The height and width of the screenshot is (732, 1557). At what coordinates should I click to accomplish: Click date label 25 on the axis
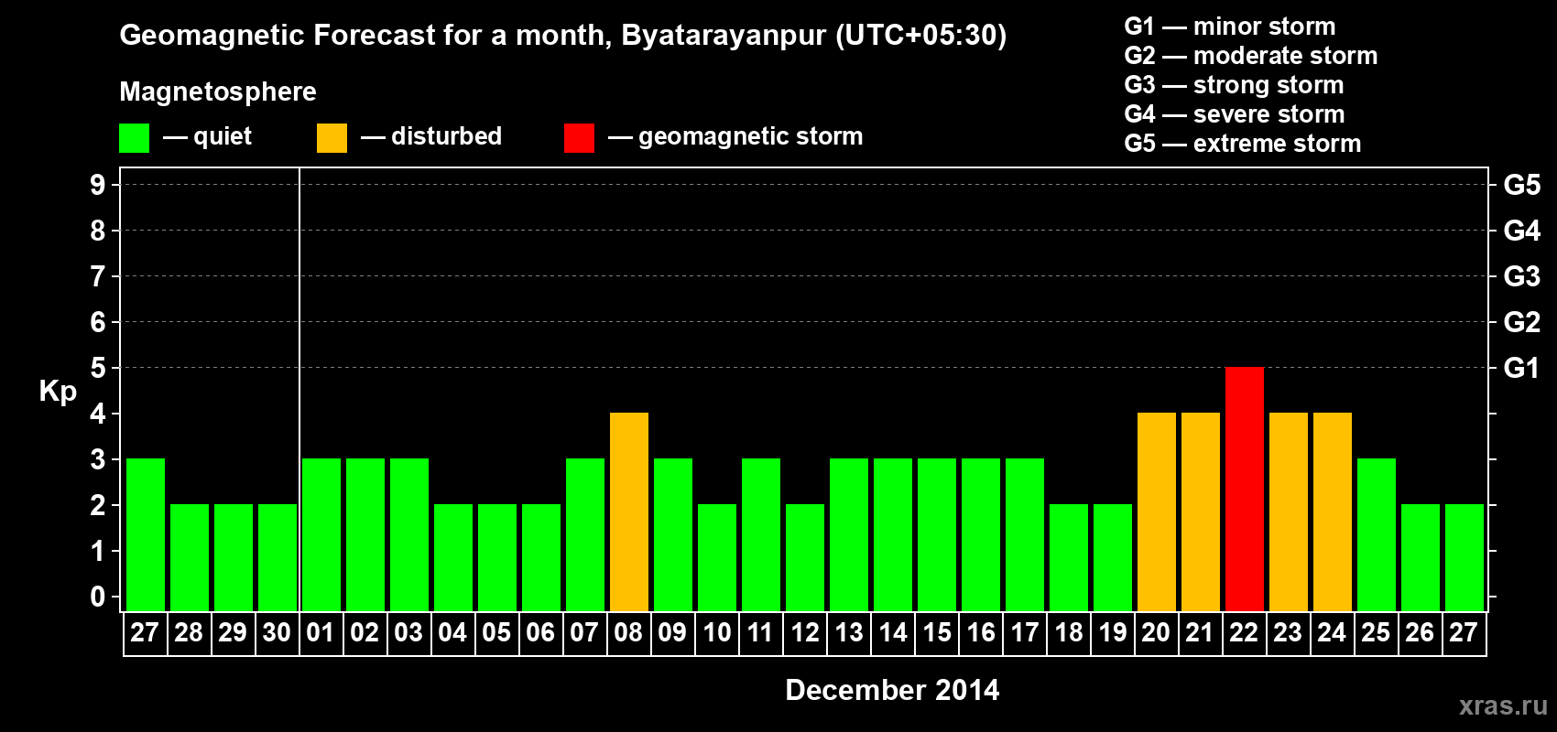[1376, 633]
